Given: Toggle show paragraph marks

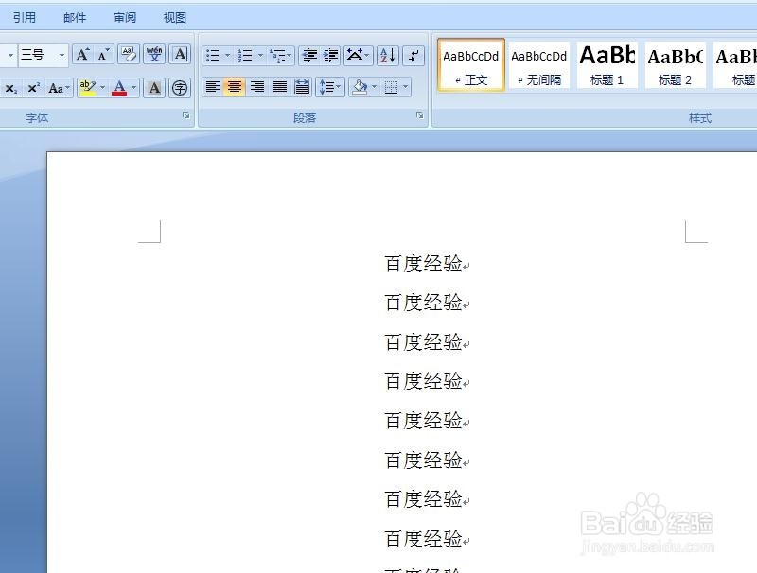Looking at the screenshot, I should click(x=414, y=56).
